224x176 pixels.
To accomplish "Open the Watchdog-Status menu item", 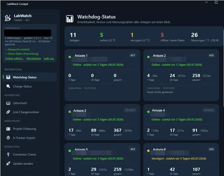I will (x=30, y=77).
